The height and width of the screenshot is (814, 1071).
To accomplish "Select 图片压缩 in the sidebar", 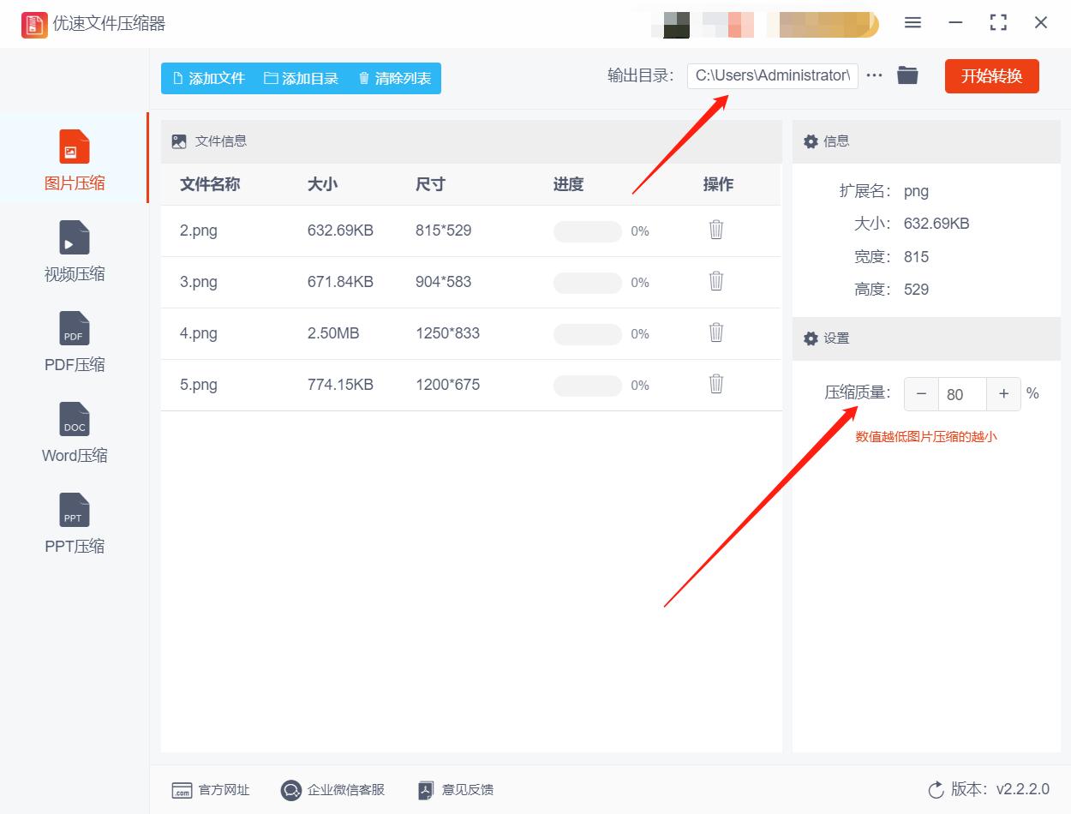I will [x=74, y=159].
